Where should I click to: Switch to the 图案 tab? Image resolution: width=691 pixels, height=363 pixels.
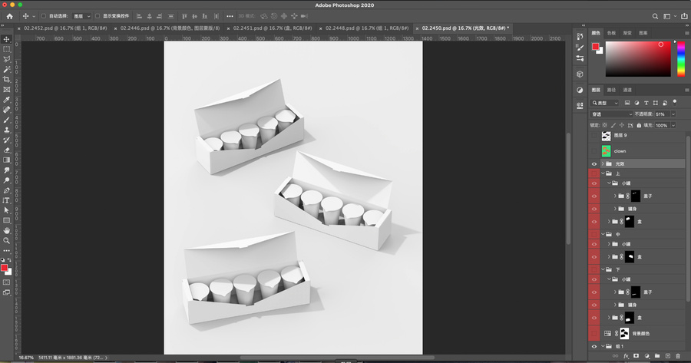643,33
